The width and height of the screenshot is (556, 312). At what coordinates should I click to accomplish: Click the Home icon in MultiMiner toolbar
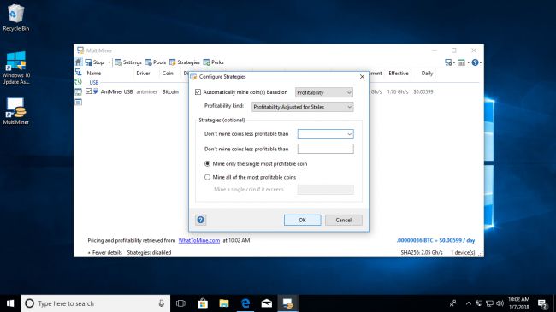tap(79, 62)
